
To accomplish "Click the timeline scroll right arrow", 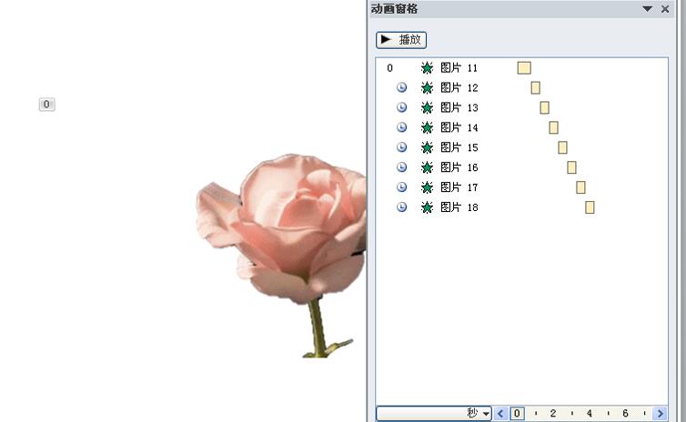I will click(661, 413).
